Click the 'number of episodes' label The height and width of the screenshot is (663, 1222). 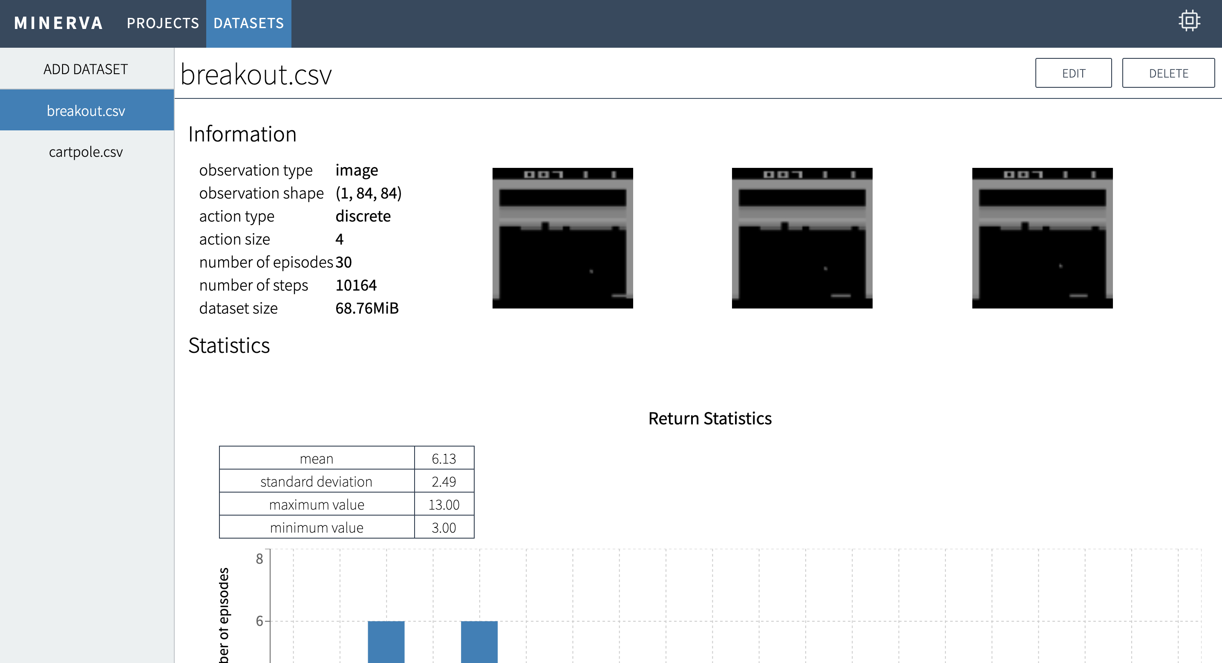click(x=266, y=262)
